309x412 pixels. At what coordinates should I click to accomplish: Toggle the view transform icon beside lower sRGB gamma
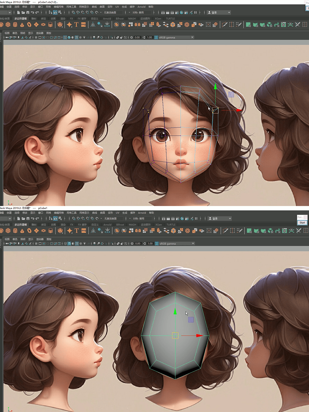157,244
